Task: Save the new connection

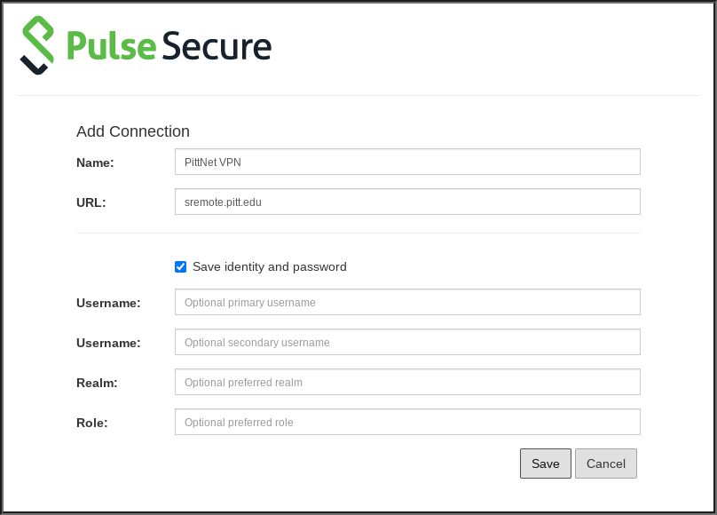Action: click(546, 463)
